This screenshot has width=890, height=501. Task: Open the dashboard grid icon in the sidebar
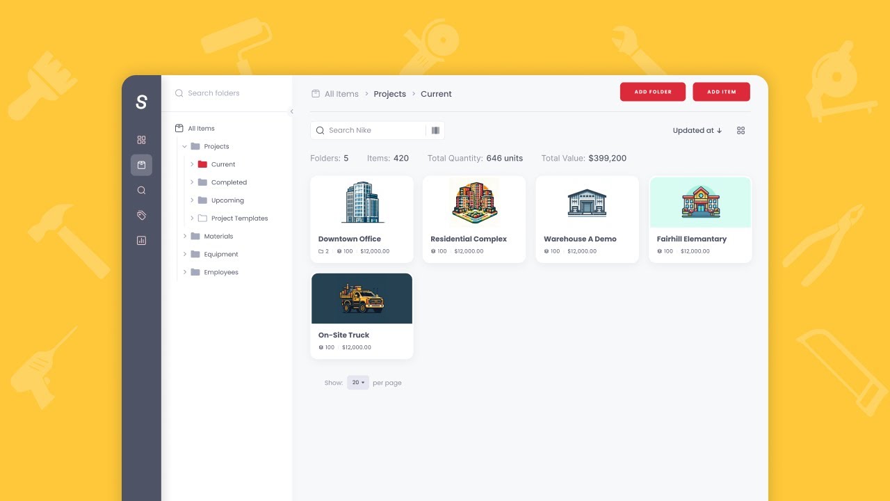tap(141, 140)
